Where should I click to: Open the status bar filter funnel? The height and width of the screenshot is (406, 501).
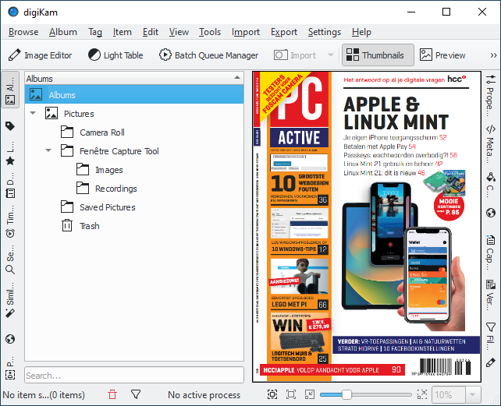pos(136,395)
